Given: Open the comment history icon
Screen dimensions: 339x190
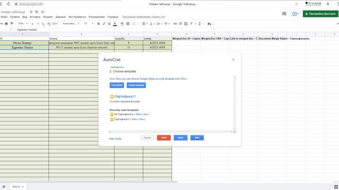Looking at the screenshot, I should coord(284,14).
